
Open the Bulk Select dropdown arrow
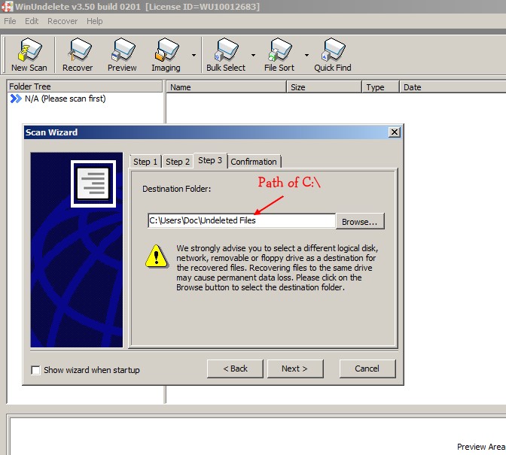click(253, 55)
